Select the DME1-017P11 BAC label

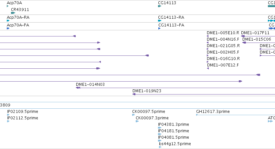[255, 33]
